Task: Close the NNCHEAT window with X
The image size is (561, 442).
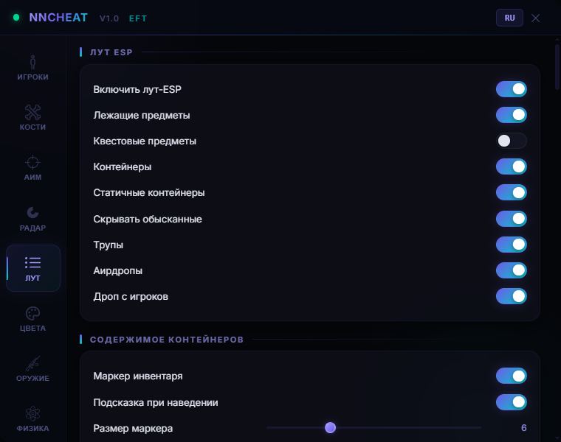Action: pos(535,18)
